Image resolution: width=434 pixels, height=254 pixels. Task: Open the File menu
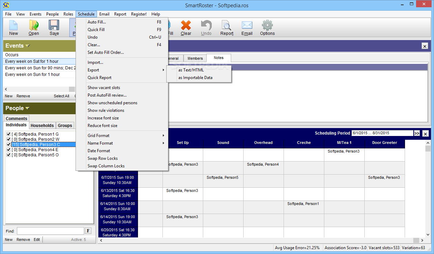pos(8,14)
